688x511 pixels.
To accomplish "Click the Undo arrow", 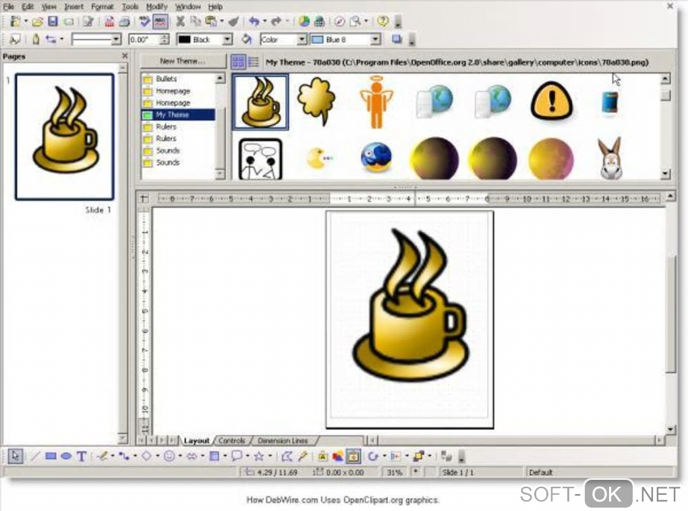I will [x=254, y=21].
